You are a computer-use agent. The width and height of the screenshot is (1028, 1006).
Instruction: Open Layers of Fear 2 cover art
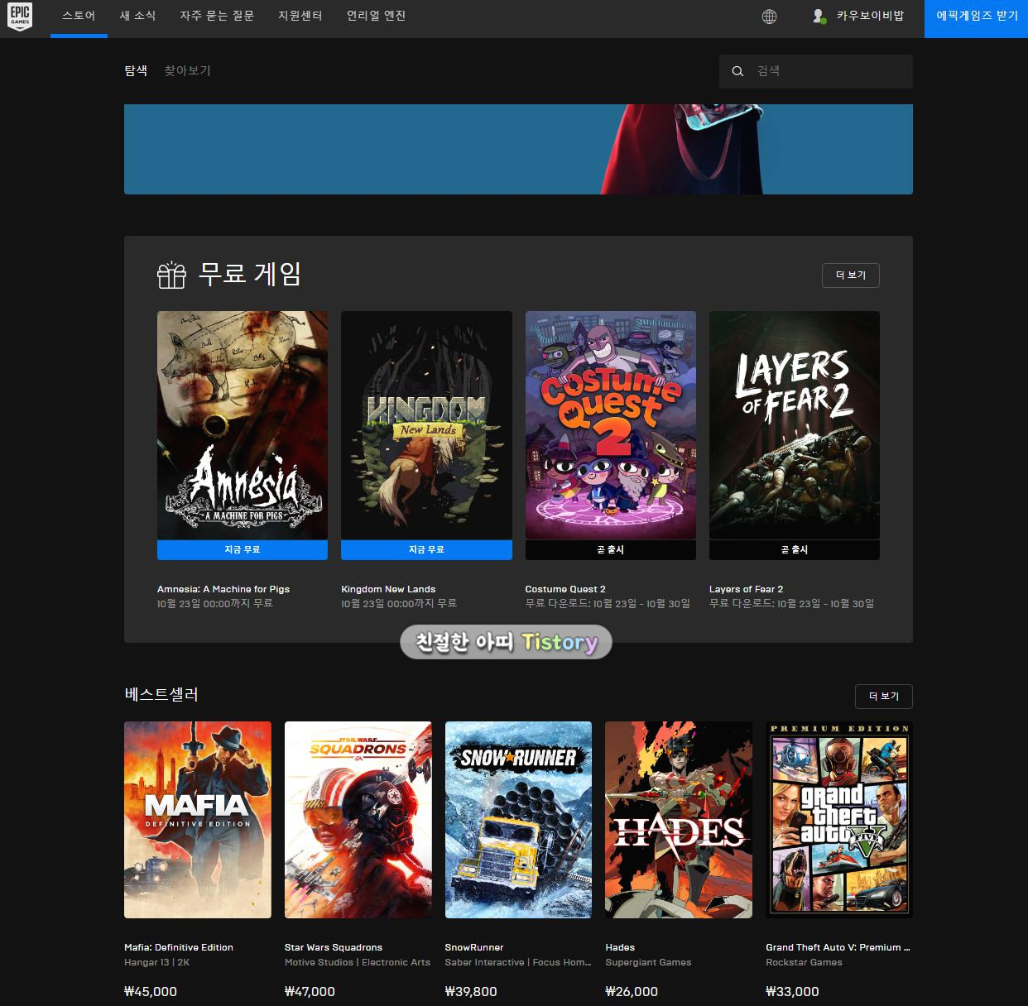coord(795,425)
